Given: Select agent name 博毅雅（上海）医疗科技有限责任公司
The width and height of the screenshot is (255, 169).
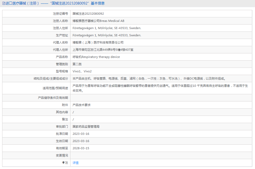Looking at the screenshot, I should [98, 42].
